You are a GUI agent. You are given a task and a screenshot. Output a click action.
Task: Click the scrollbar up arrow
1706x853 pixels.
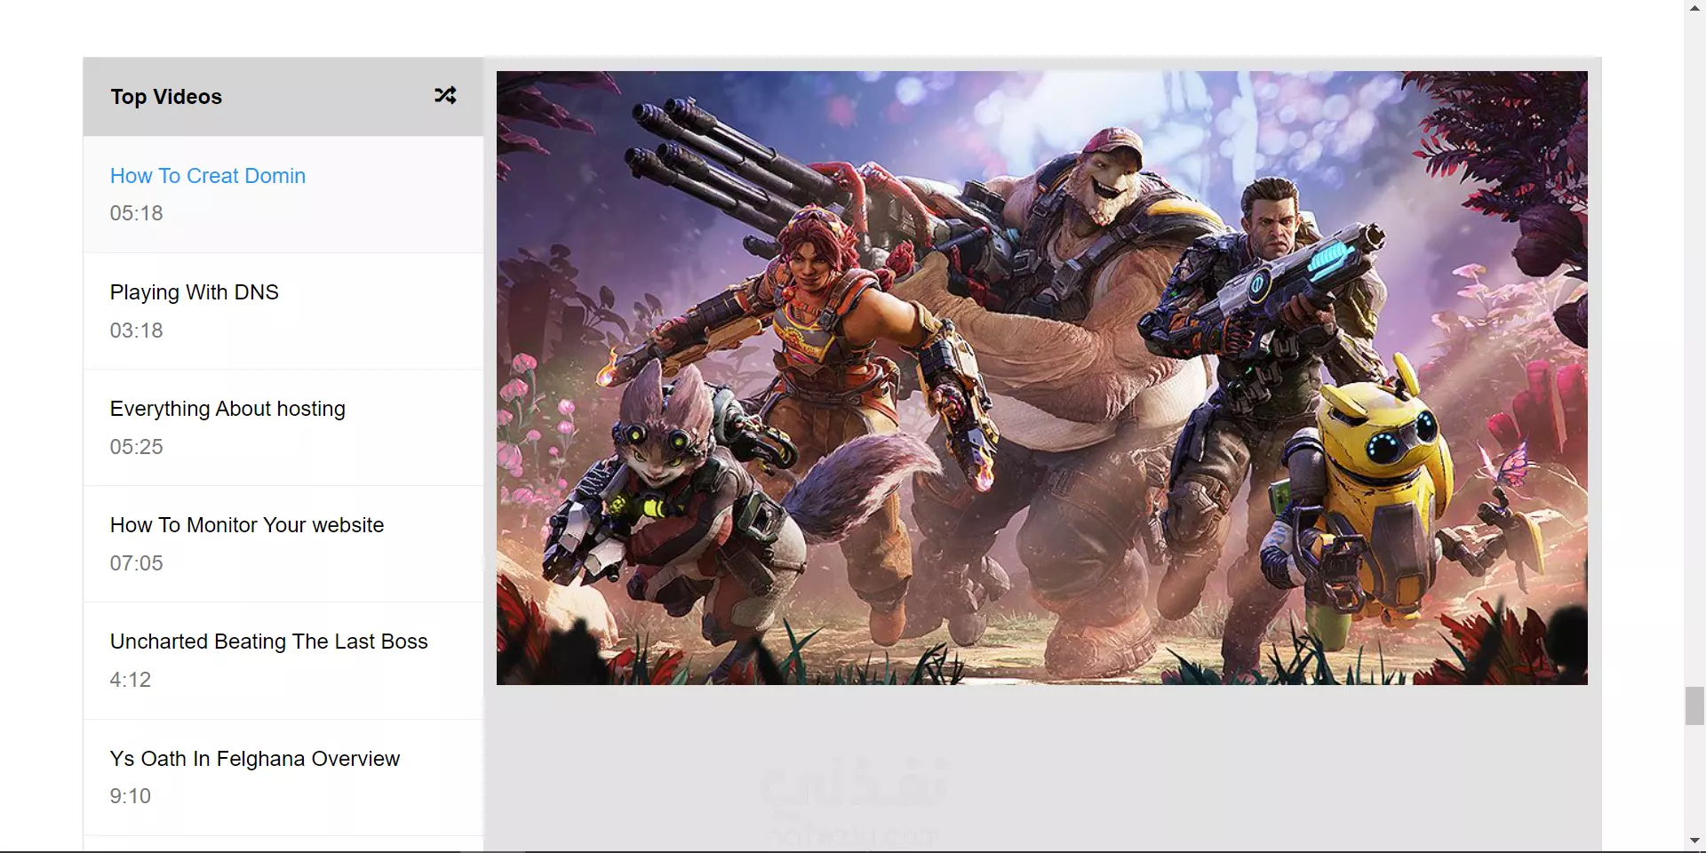point(1694,7)
